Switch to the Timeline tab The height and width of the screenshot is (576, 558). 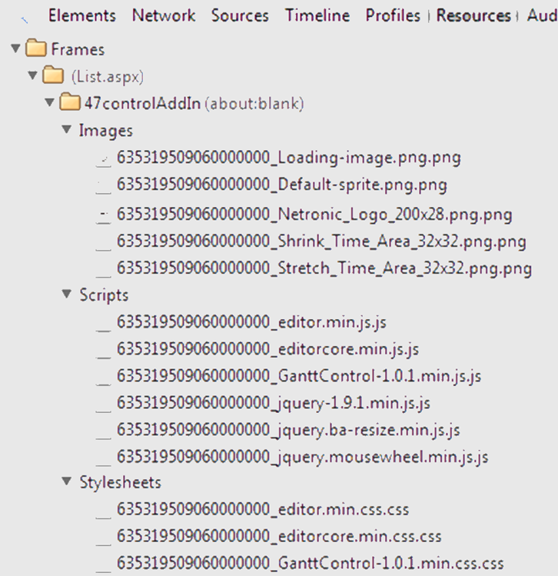pos(317,15)
